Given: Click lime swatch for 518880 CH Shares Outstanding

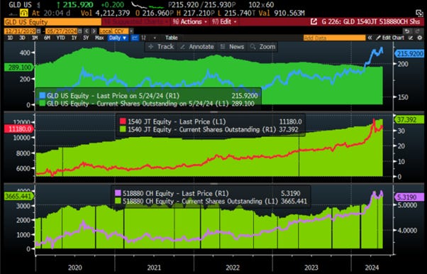Looking at the screenshot, I should pyautogui.click(x=118, y=201).
